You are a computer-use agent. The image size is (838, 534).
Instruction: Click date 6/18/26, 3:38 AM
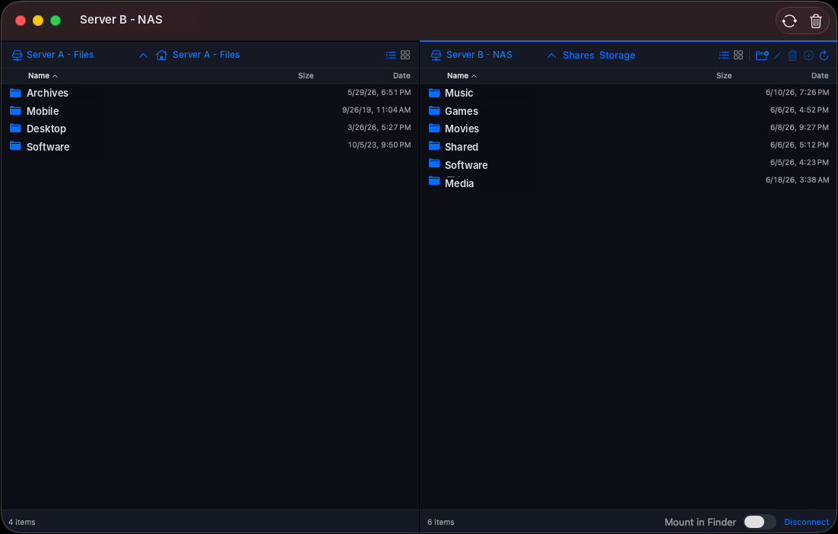798,180
